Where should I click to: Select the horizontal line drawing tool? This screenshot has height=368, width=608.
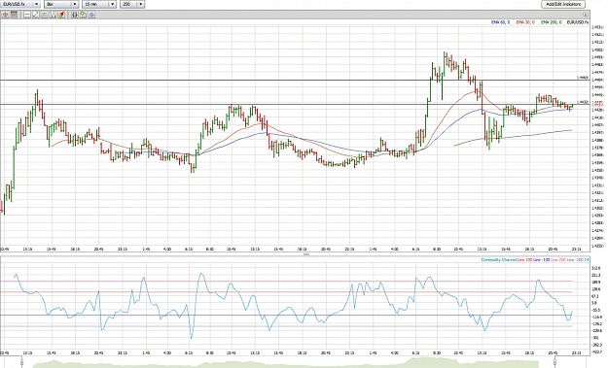[x=27, y=15]
